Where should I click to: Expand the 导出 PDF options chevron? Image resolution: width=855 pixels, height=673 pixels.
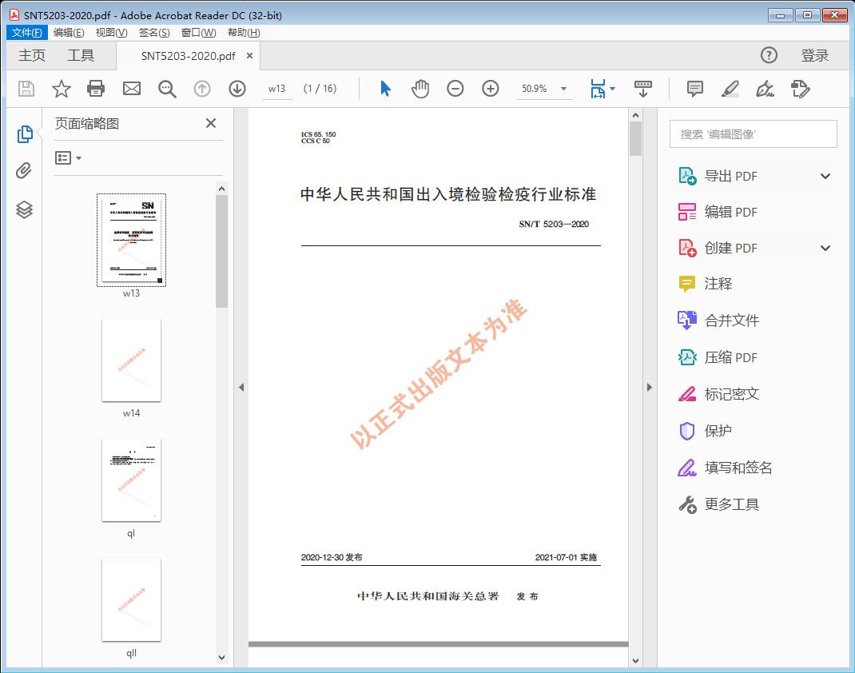pos(825,175)
